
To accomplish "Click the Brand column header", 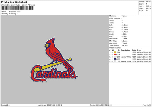I will click(x=139, y=50).
